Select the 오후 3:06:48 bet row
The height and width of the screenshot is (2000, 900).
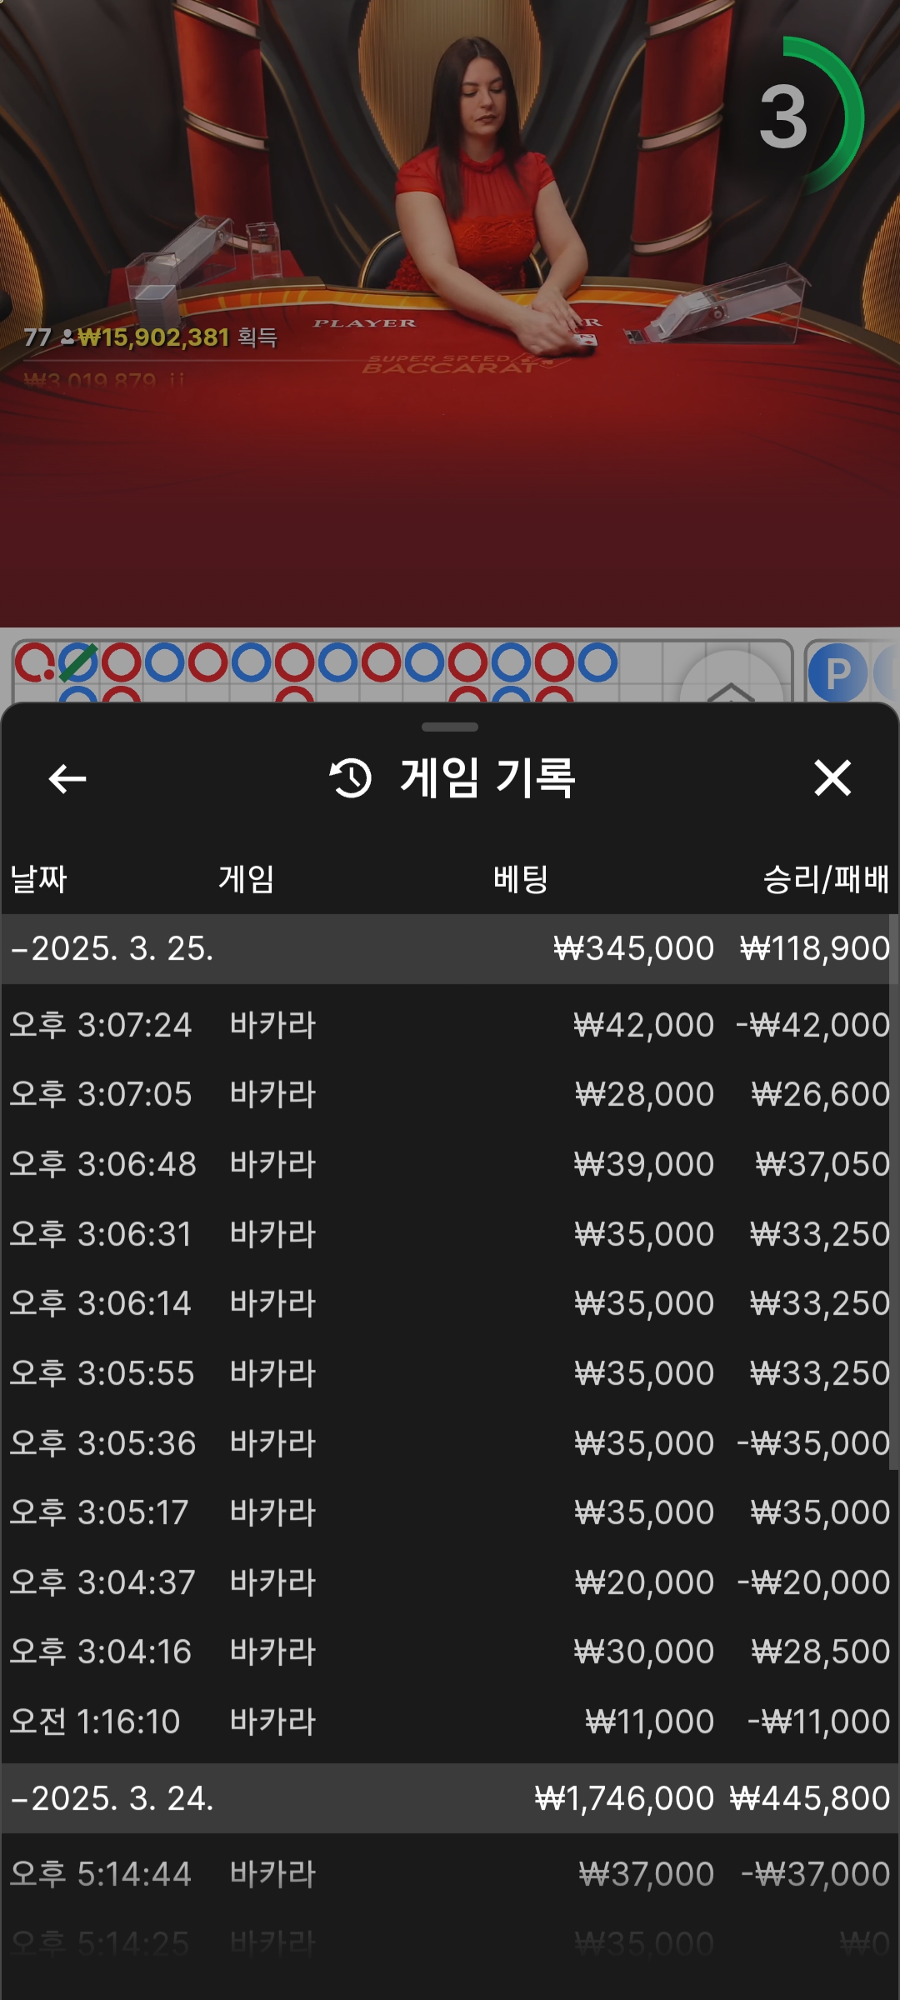pos(450,1164)
